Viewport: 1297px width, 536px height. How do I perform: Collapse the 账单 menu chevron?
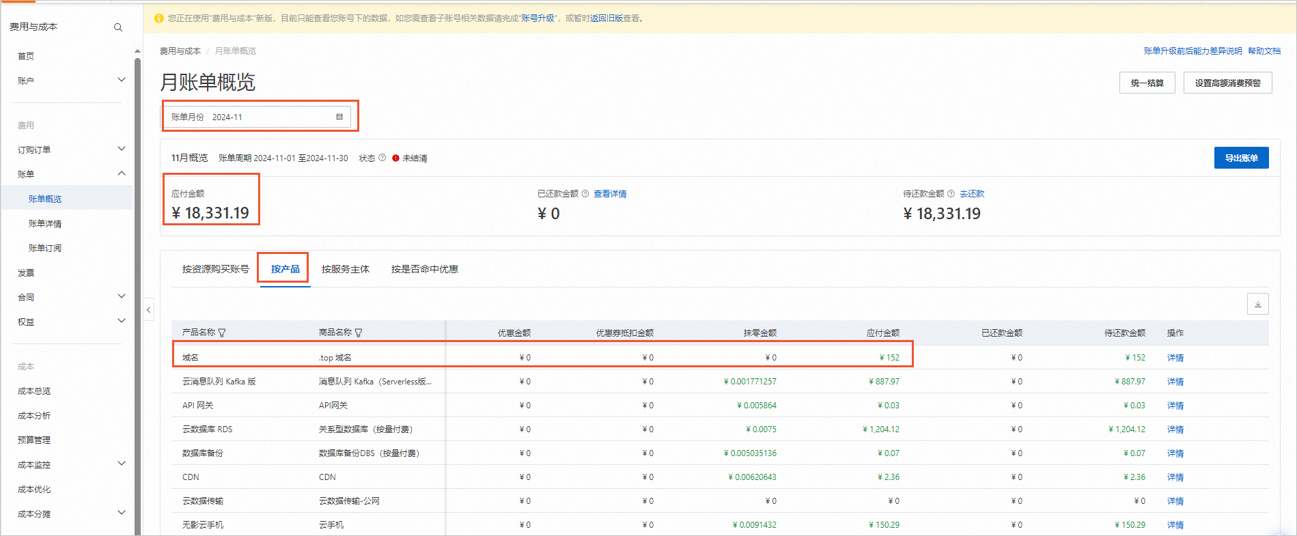(122, 173)
